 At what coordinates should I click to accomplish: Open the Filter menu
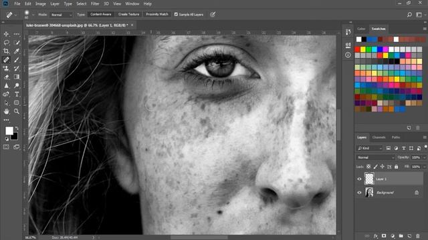click(x=95, y=4)
